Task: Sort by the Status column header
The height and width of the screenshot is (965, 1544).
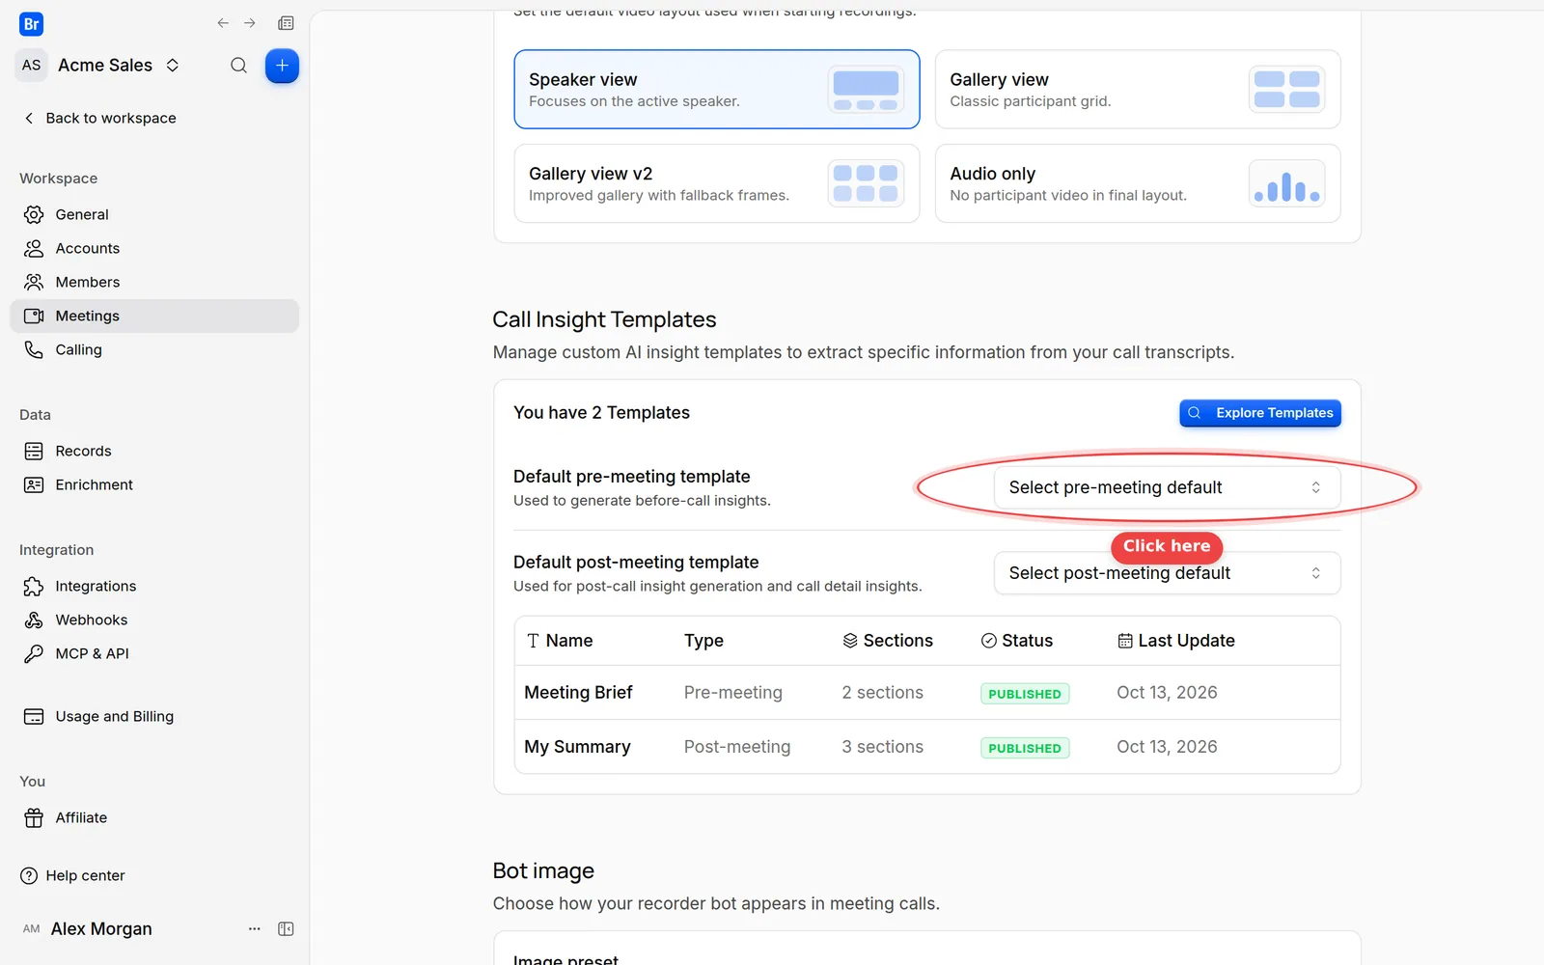Action: (x=1017, y=641)
